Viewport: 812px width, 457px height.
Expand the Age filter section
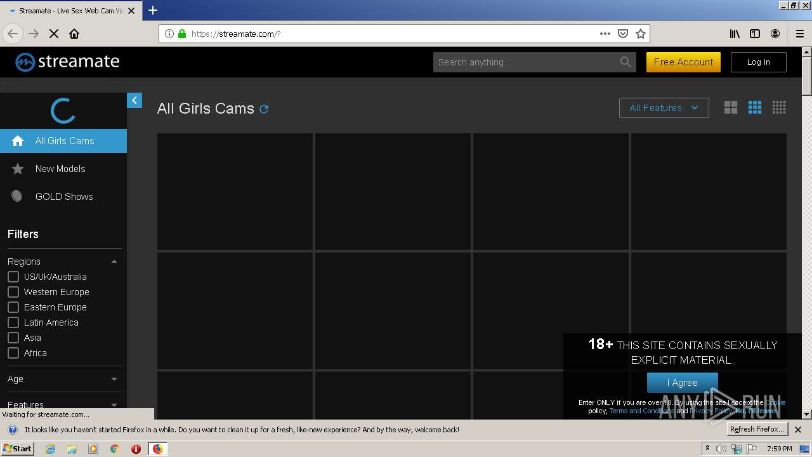[x=114, y=379]
